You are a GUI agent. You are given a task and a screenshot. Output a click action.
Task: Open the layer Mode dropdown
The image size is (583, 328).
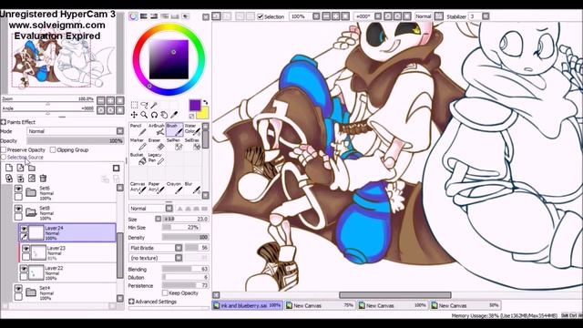pos(120,131)
